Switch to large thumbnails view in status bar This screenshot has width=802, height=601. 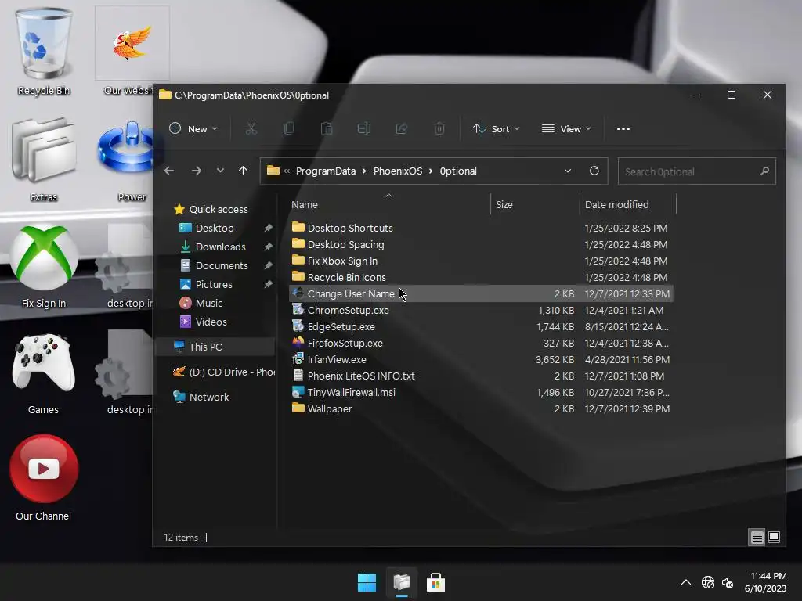coord(774,537)
